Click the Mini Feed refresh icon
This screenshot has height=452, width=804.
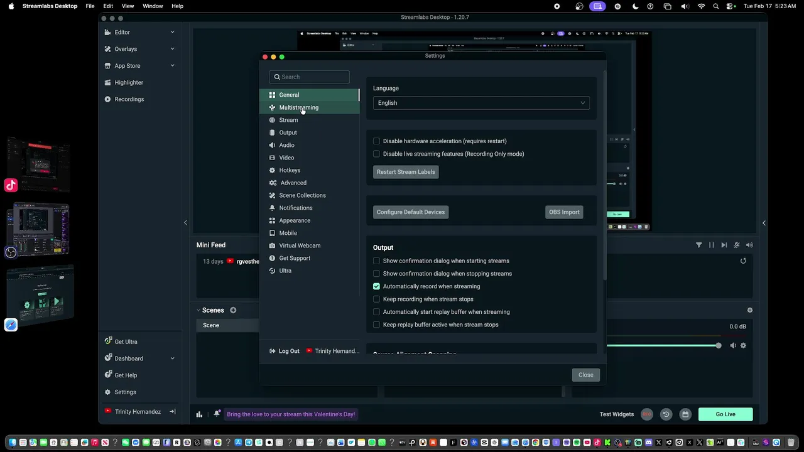pos(743,261)
